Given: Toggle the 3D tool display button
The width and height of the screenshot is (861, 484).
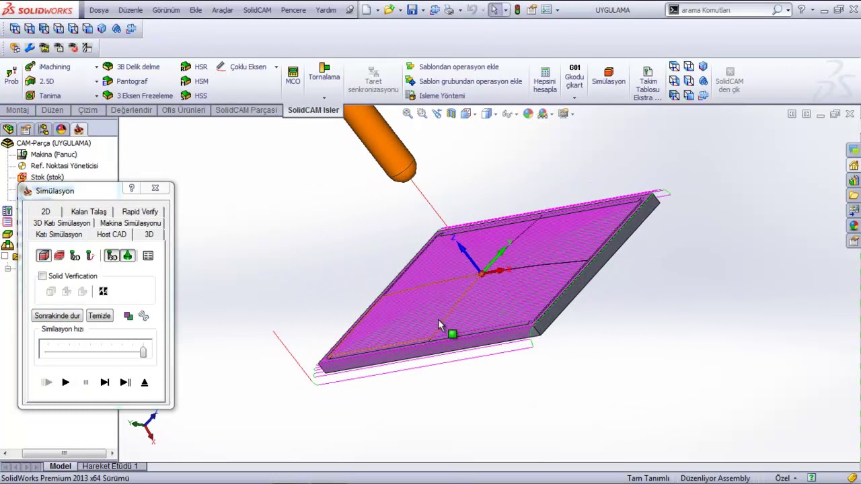Looking at the screenshot, I should coord(112,256).
